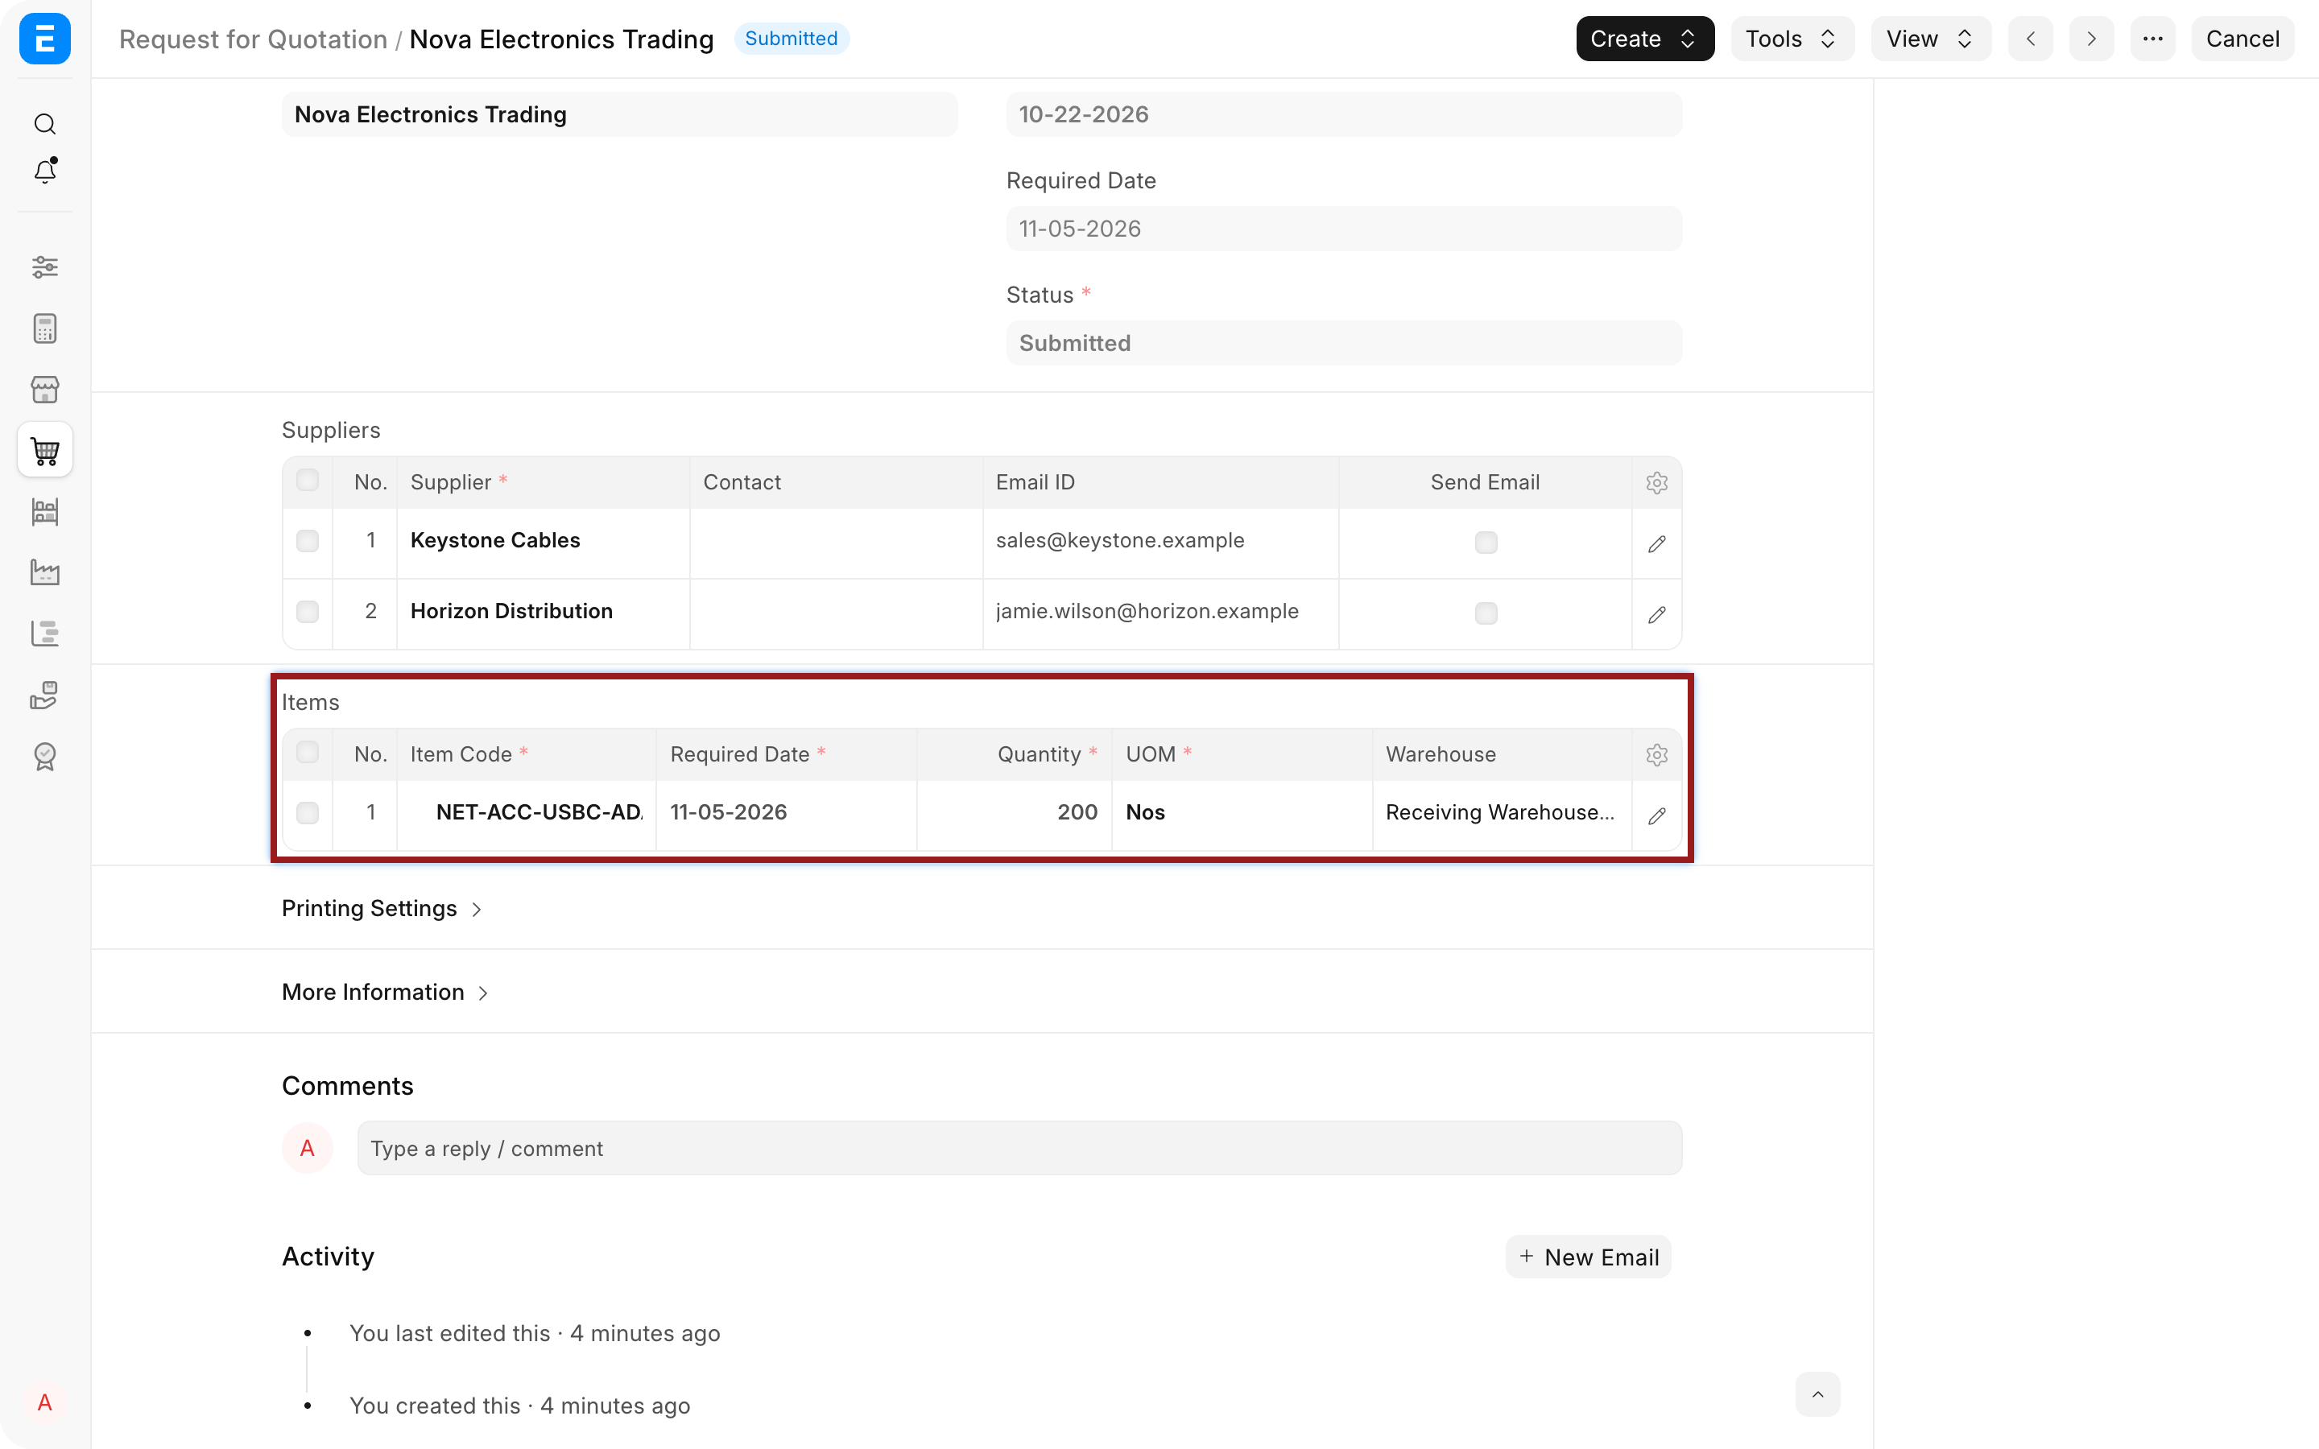The width and height of the screenshot is (2319, 1449).
Task: Click the comment reply input field
Action: click(x=1019, y=1148)
